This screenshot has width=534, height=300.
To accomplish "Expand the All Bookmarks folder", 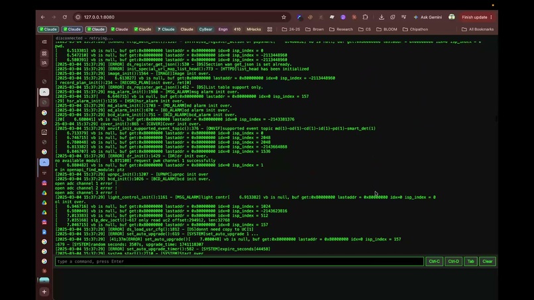I will [x=478, y=29].
